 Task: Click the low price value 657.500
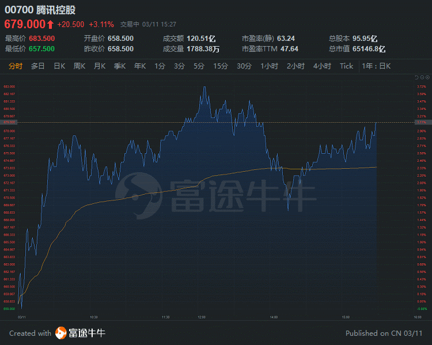42,49
